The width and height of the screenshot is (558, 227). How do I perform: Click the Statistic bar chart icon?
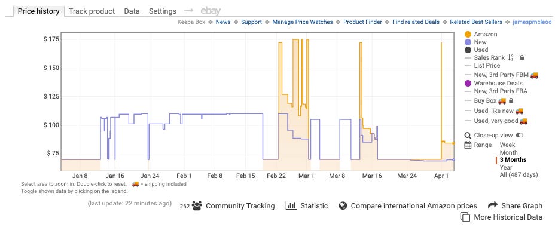click(291, 205)
